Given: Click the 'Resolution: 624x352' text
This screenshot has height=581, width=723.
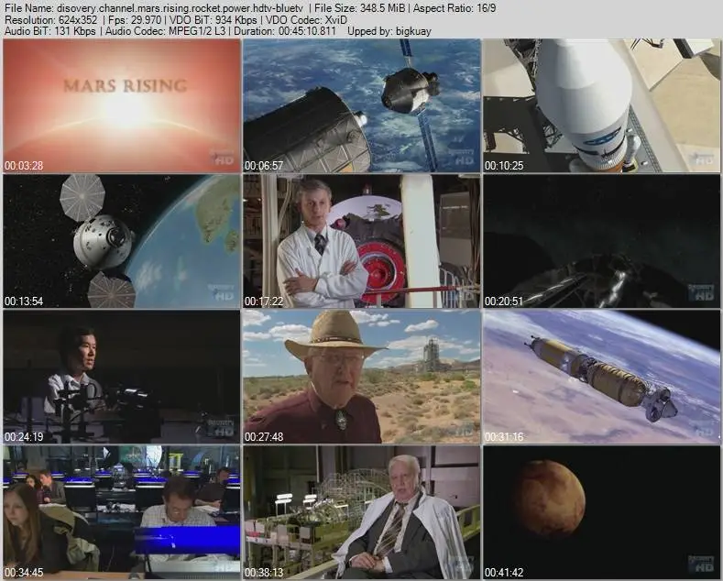Looking at the screenshot, I should coord(50,20).
